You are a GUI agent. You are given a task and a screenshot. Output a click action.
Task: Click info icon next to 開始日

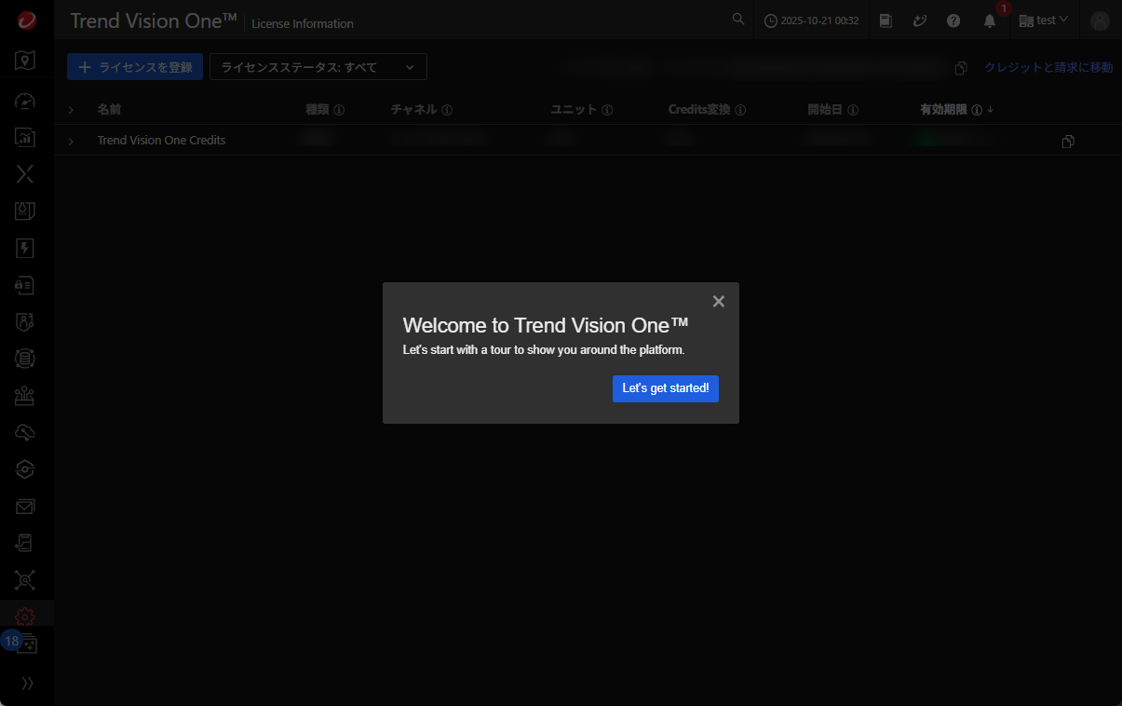tap(853, 110)
